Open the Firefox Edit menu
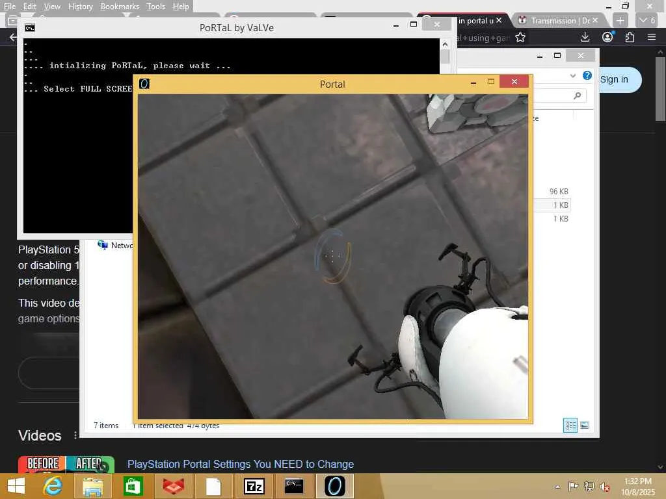 29,6
